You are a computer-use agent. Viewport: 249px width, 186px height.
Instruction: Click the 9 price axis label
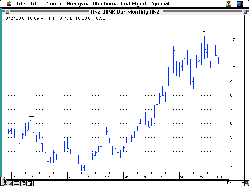tap(231, 82)
